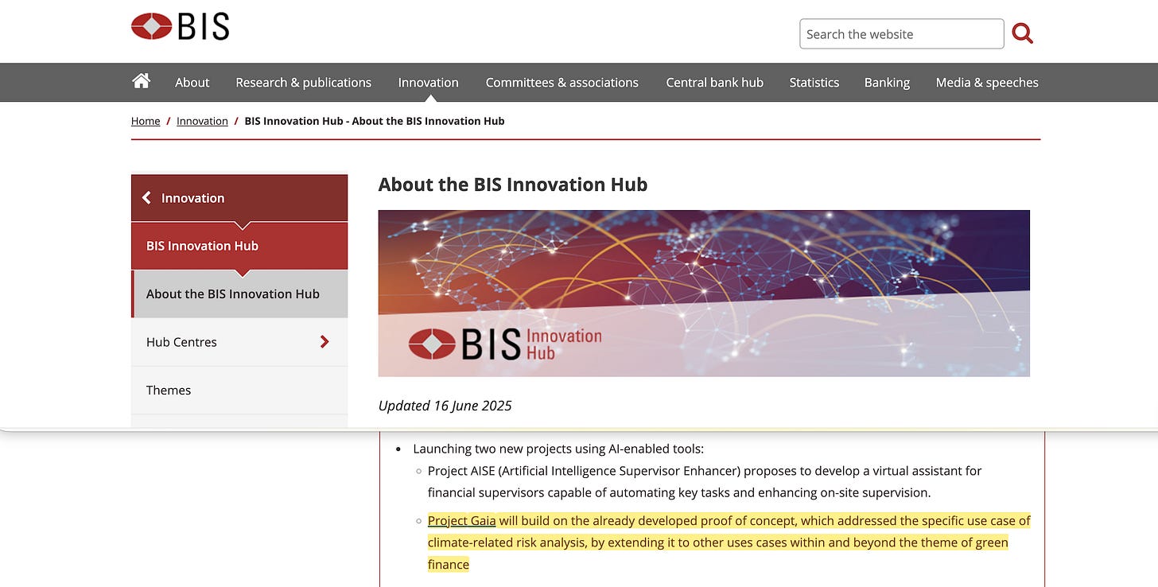This screenshot has height=587, width=1158.
Task: Click Launching two new projects bullet text
Action: coord(558,449)
